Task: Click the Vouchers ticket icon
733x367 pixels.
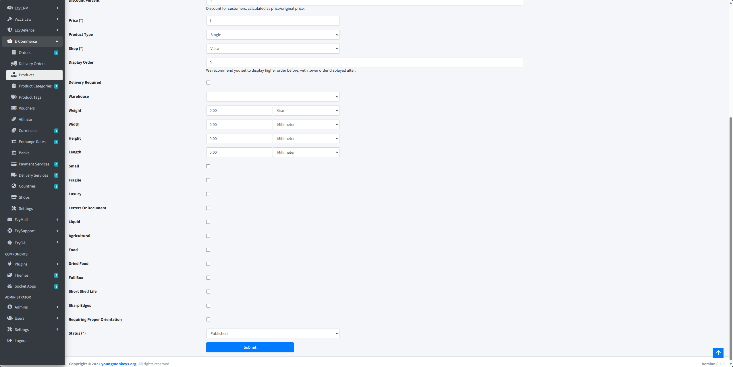Action: click(x=14, y=108)
